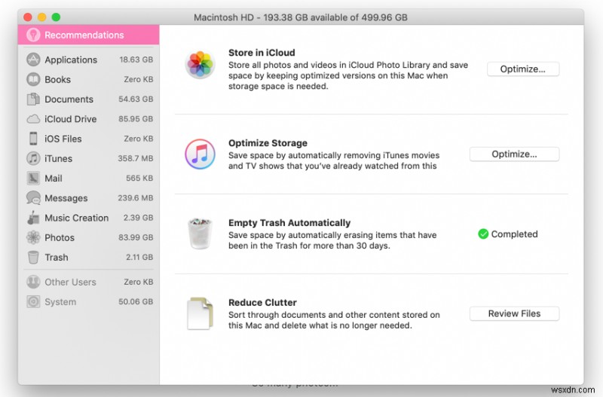This screenshot has height=397, width=603.
Task: Click the Books label in sidebar
Action: (58, 80)
